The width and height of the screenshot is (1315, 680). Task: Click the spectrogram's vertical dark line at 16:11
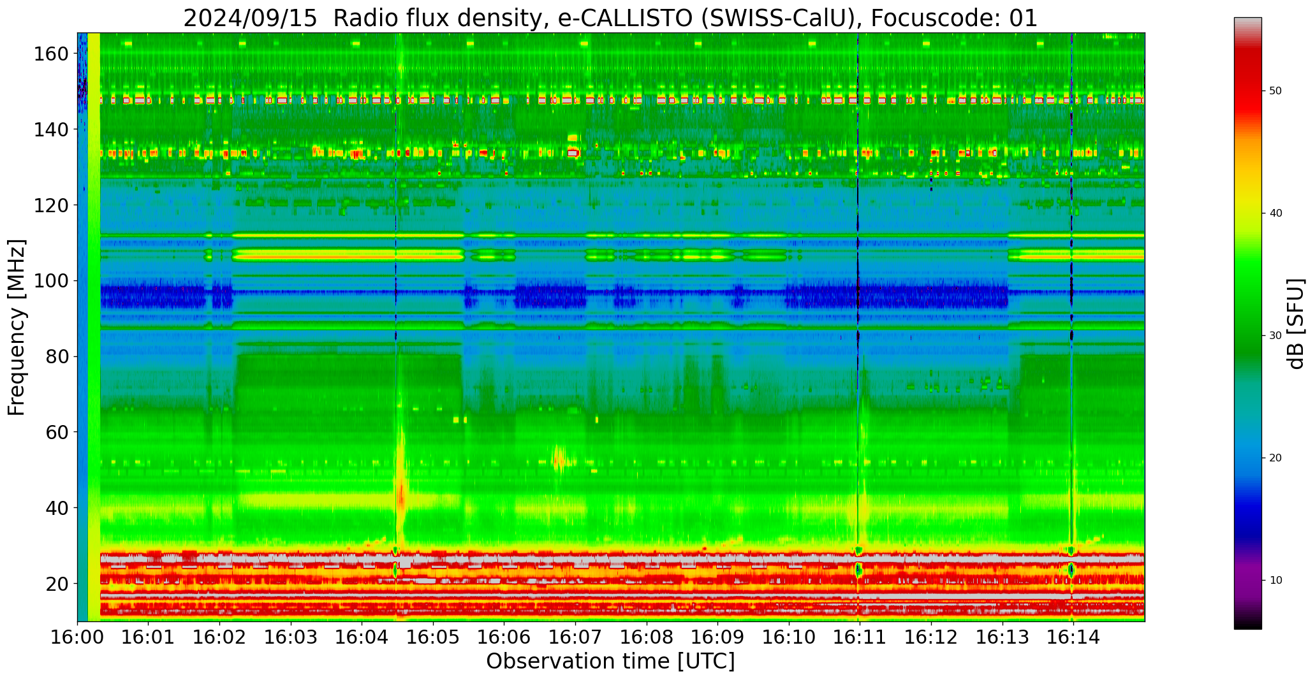858,327
